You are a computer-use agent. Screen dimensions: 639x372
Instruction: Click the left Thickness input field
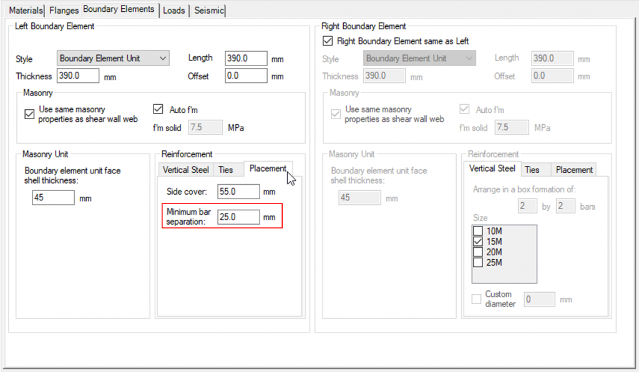point(77,76)
